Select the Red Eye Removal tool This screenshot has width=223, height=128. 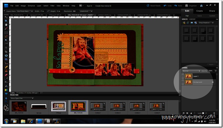(6, 63)
